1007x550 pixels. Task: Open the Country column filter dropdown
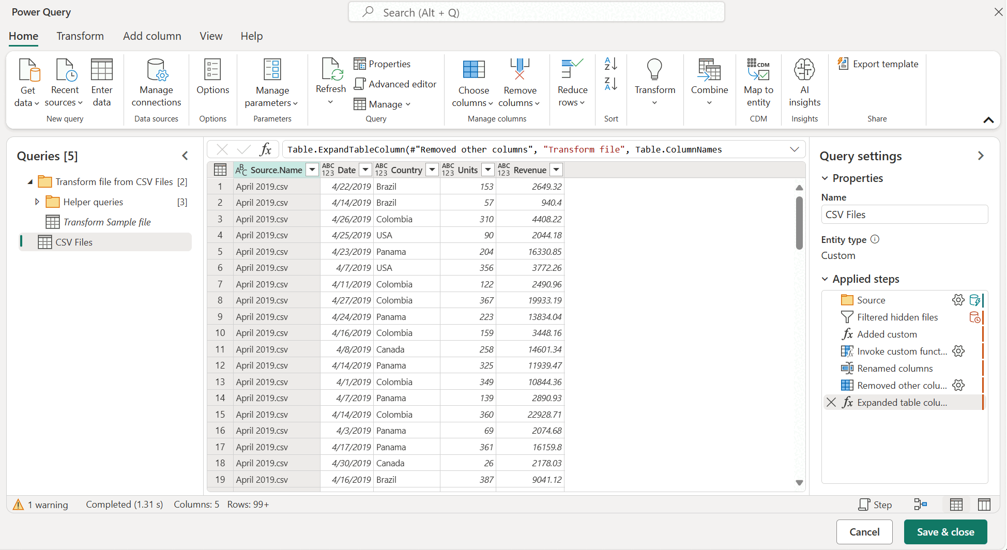pyautogui.click(x=432, y=170)
